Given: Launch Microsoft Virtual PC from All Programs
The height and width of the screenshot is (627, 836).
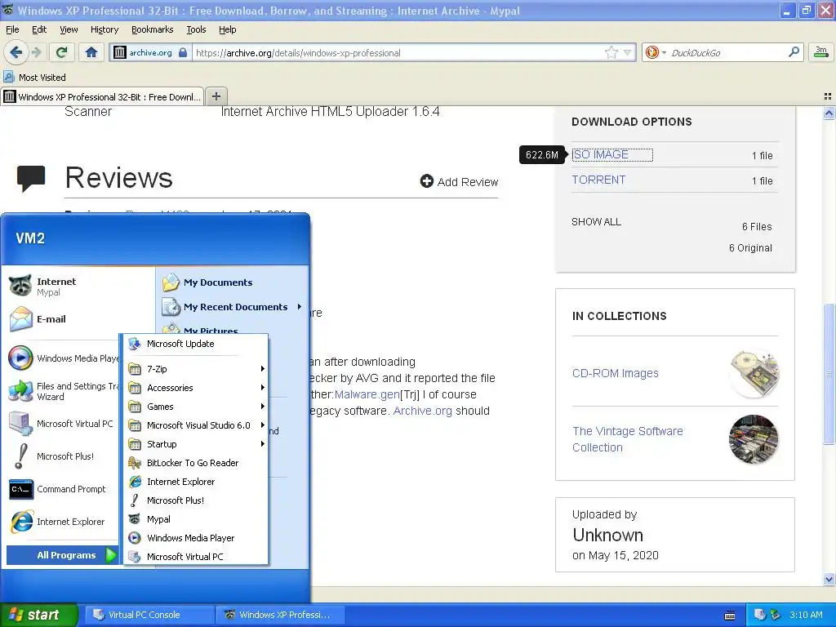Looking at the screenshot, I should (196, 557).
